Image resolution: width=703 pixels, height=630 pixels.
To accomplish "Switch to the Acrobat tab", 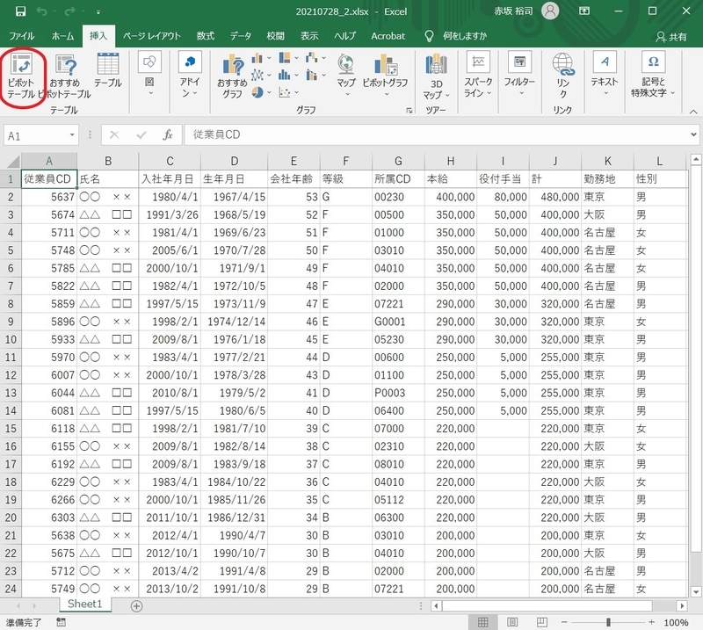I will pyautogui.click(x=388, y=36).
